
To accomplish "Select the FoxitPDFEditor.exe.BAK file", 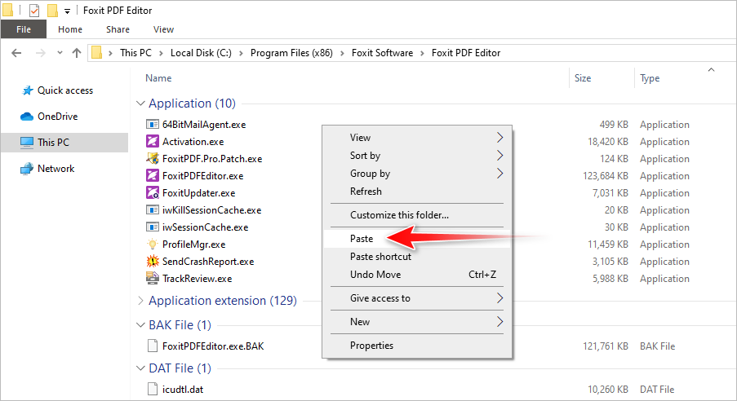I will 212,346.
